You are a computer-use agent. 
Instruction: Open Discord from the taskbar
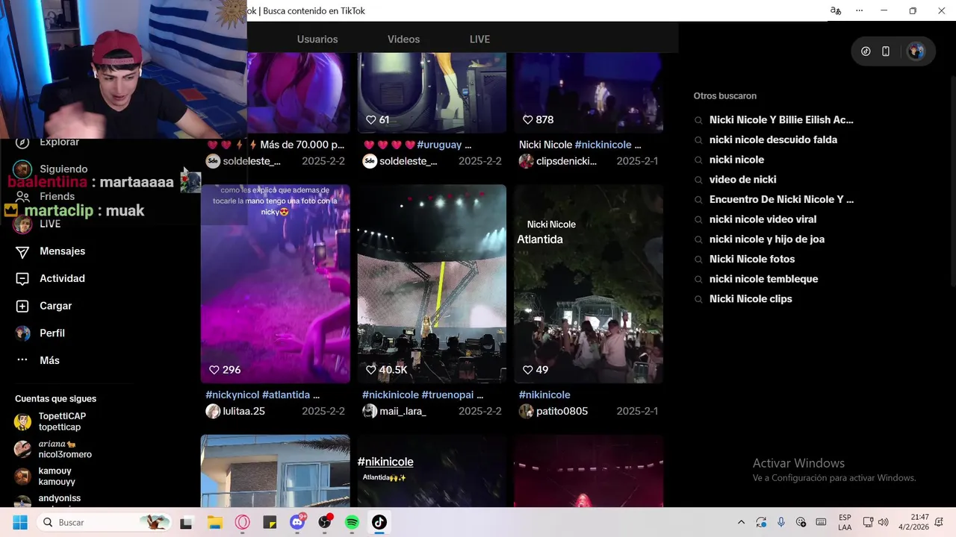coord(297,522)
